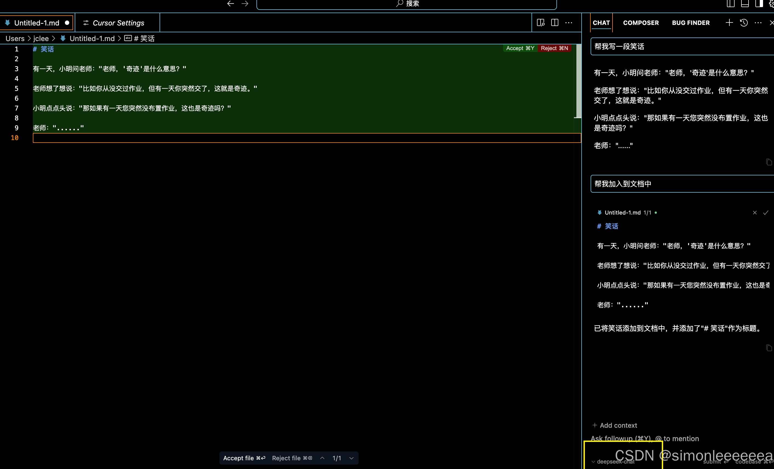The height and width of the screenshot is (469, 774).
Task: Go to next diff with down chevron
Action: (x=351, y=458)
